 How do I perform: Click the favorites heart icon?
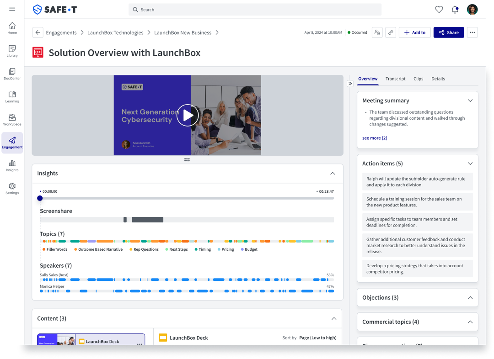coord(439,10)
